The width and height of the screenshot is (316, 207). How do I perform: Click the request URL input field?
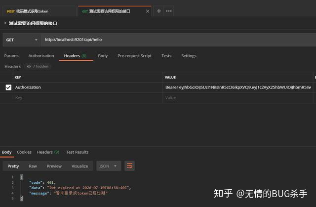[x=178, y=40]
